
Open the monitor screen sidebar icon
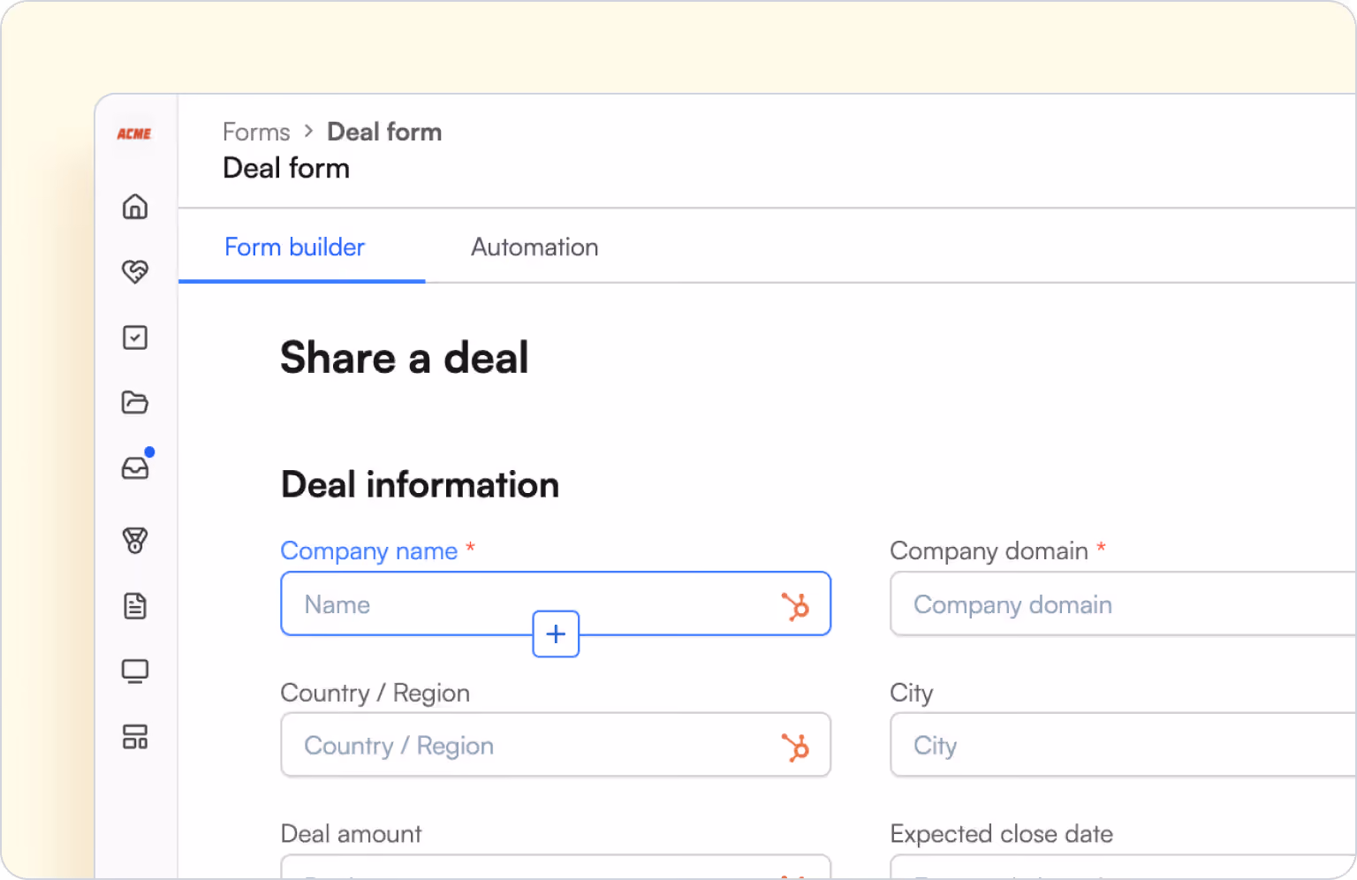pos(135,671)
